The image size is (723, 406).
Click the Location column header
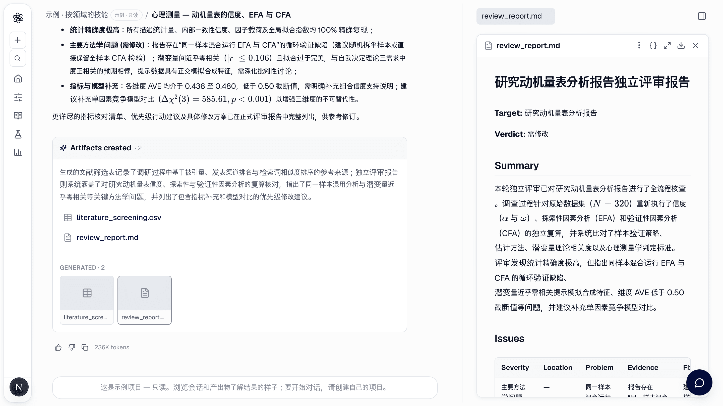[x=557, y=368]
